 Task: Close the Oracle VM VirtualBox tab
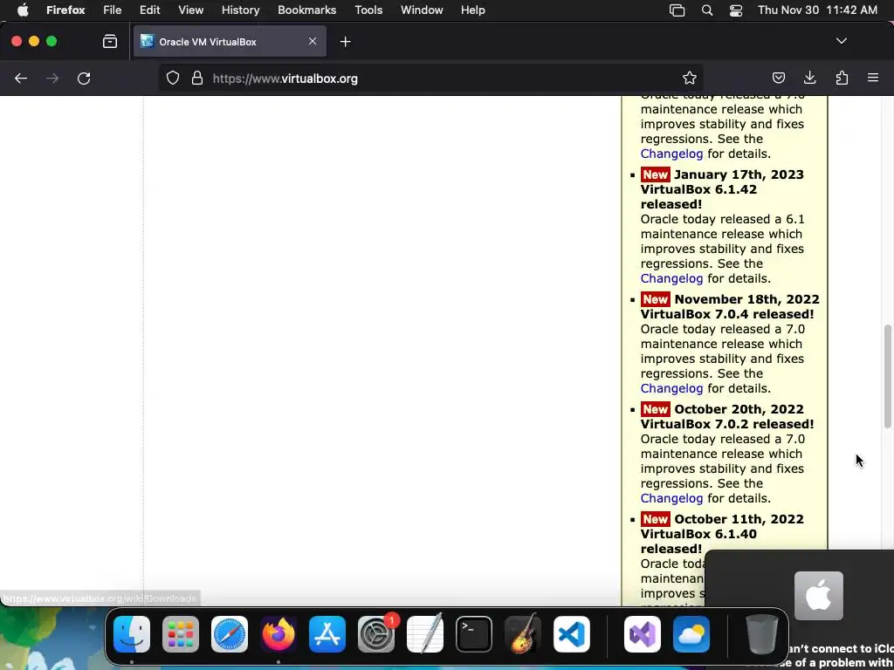click(x=313, y=42)
